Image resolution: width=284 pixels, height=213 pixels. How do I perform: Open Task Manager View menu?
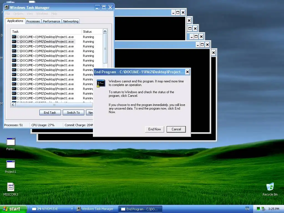pos(30,14)
